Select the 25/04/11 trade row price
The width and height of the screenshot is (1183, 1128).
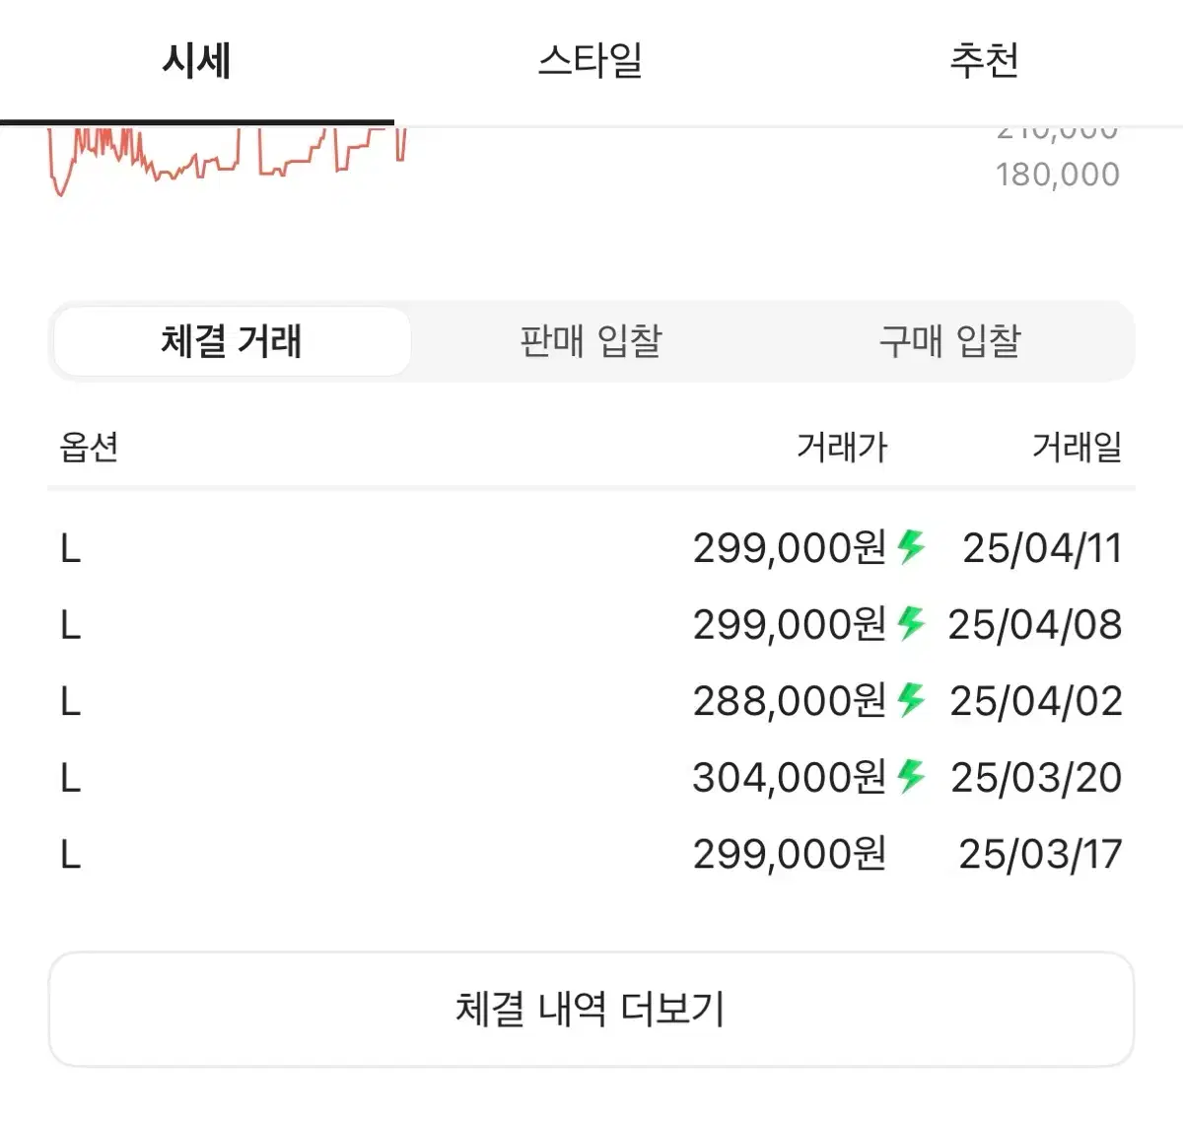(x=789, y=548)
